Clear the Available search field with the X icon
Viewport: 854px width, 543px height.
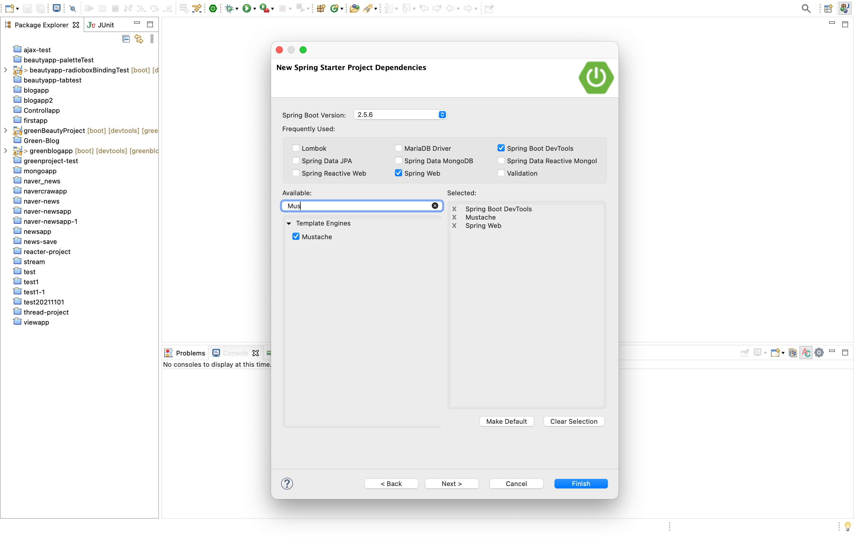coord(435,206)
